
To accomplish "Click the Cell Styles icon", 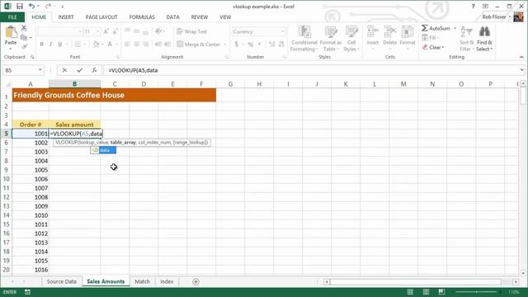I will (x=351, y=32).
